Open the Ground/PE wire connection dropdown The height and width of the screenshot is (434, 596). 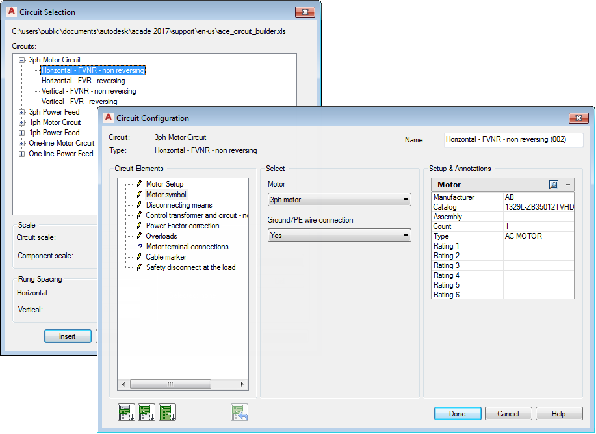click(339, 236)
